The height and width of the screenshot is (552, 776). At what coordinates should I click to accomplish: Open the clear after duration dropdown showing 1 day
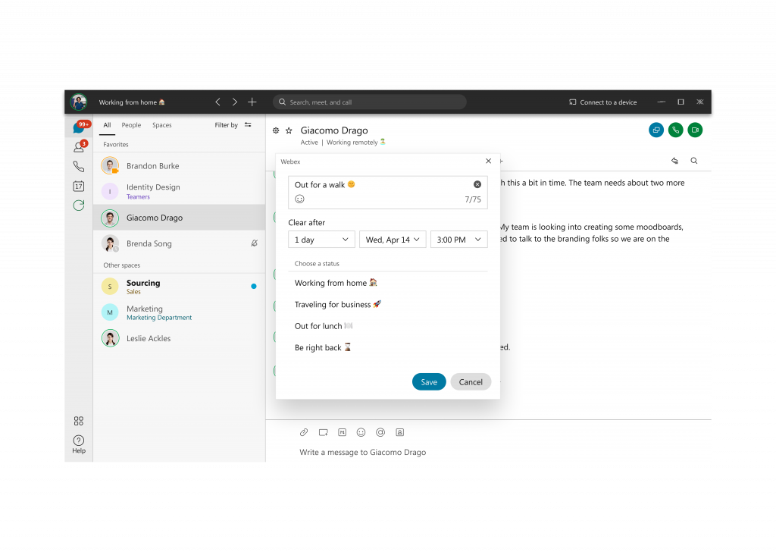pos(321,238)
